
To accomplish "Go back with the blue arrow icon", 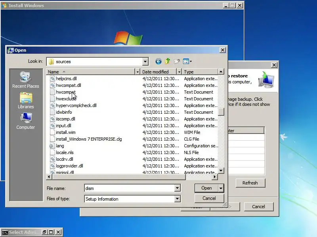I will (x=158, y=61).
